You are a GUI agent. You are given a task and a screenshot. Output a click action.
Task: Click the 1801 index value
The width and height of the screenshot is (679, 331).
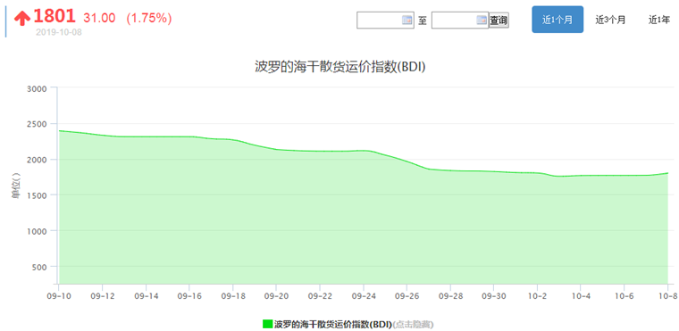54,16
